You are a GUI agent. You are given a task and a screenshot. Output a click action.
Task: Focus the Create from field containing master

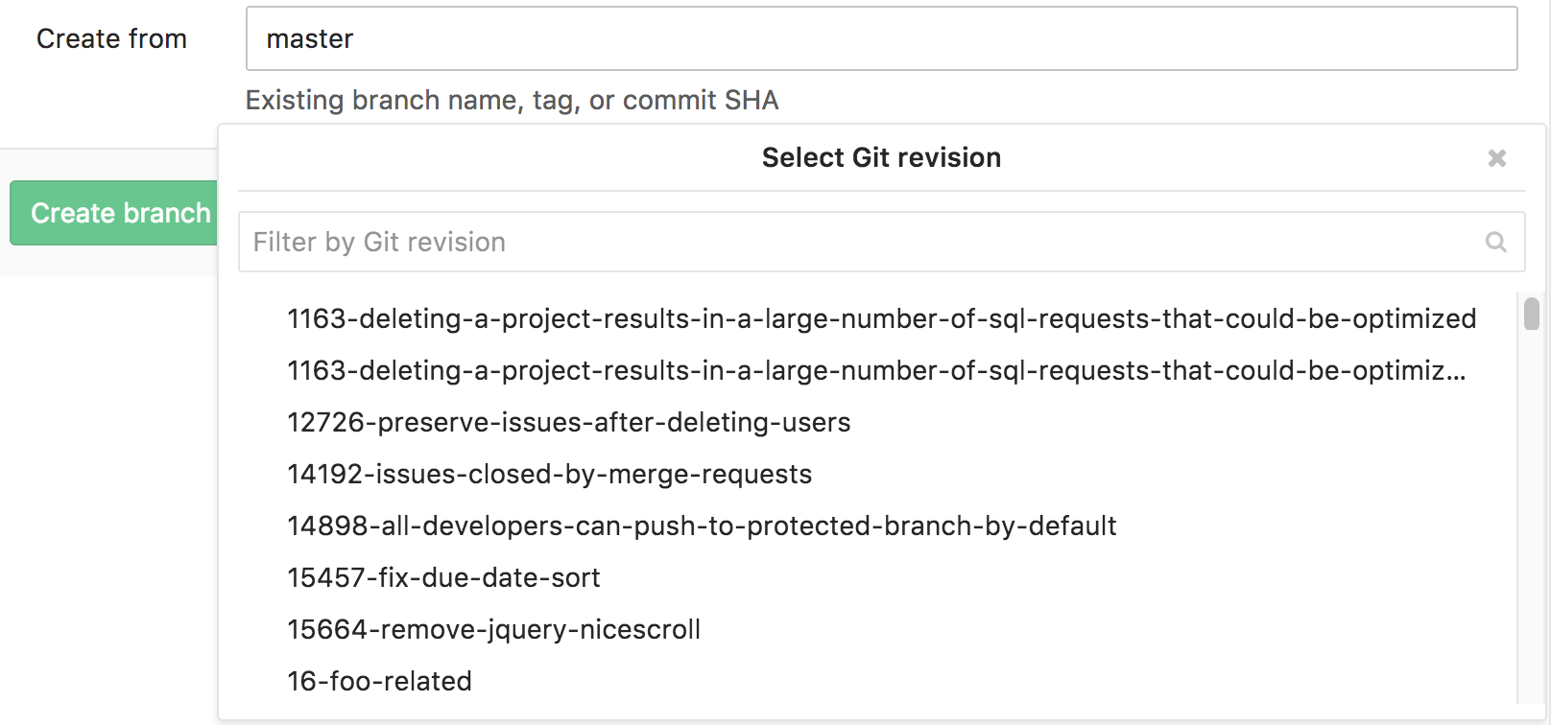point(881,38)
